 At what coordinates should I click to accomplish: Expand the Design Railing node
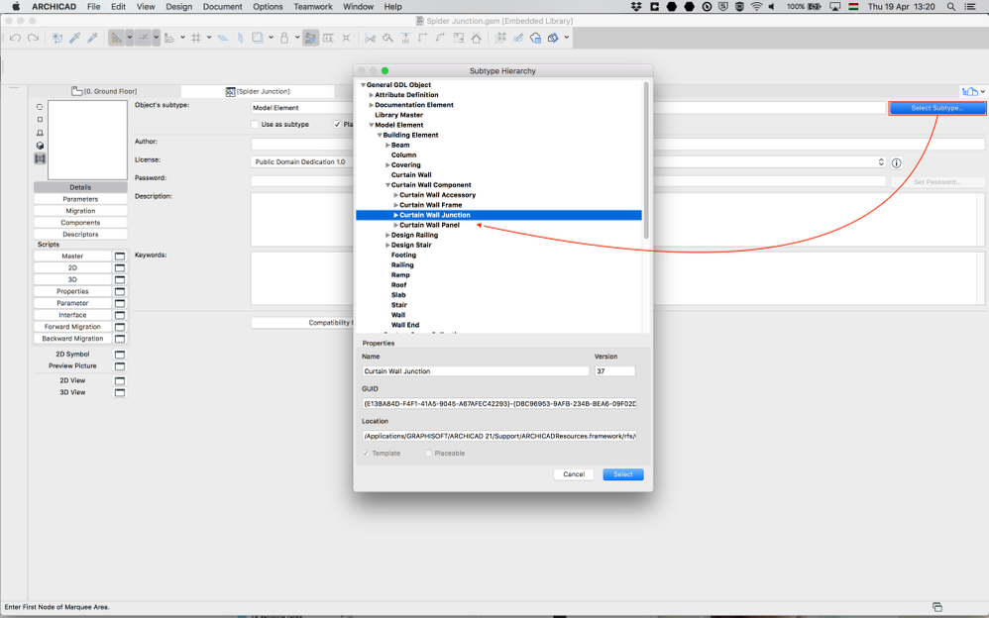387,235
